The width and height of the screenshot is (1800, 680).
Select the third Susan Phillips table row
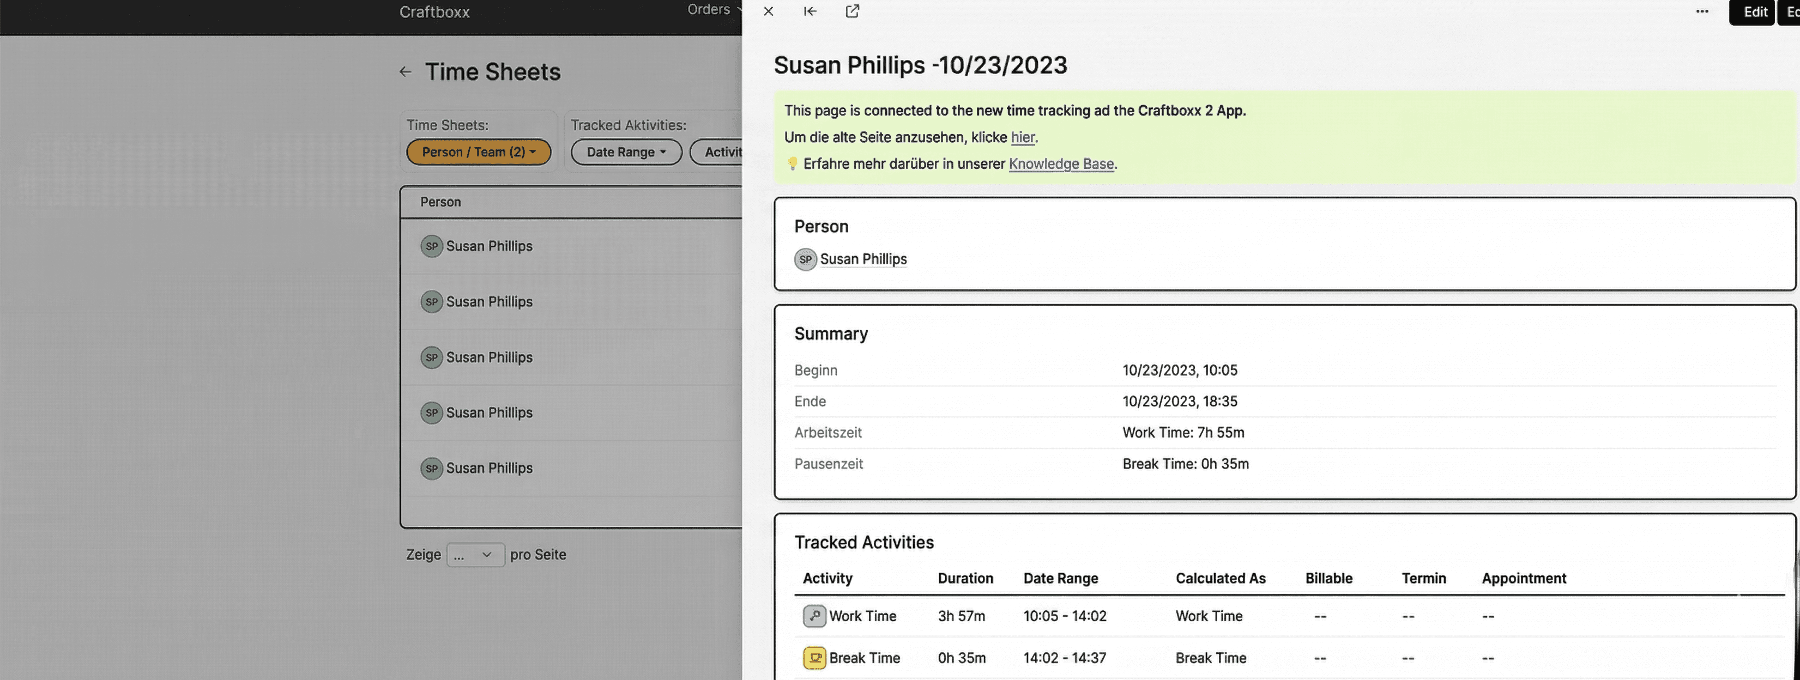click(x=489, y=357)
